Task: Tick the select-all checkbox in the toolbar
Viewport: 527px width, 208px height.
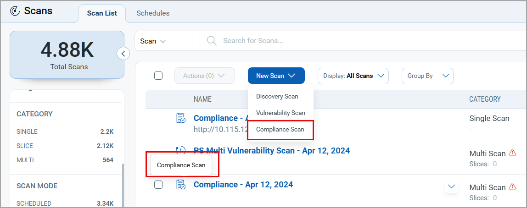Action: click(158, 76)
